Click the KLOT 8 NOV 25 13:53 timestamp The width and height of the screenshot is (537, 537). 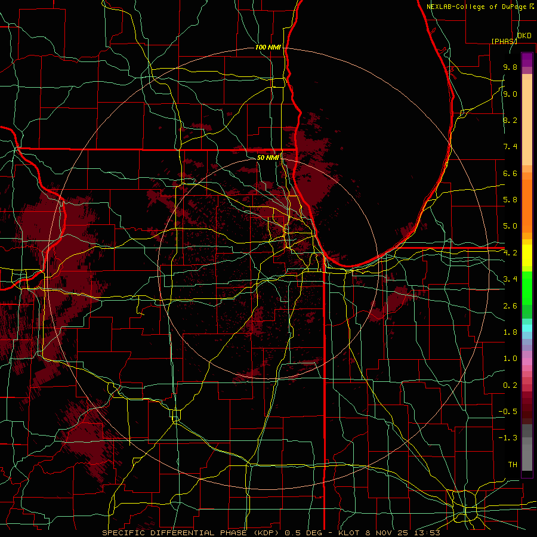tap(389, 533)
